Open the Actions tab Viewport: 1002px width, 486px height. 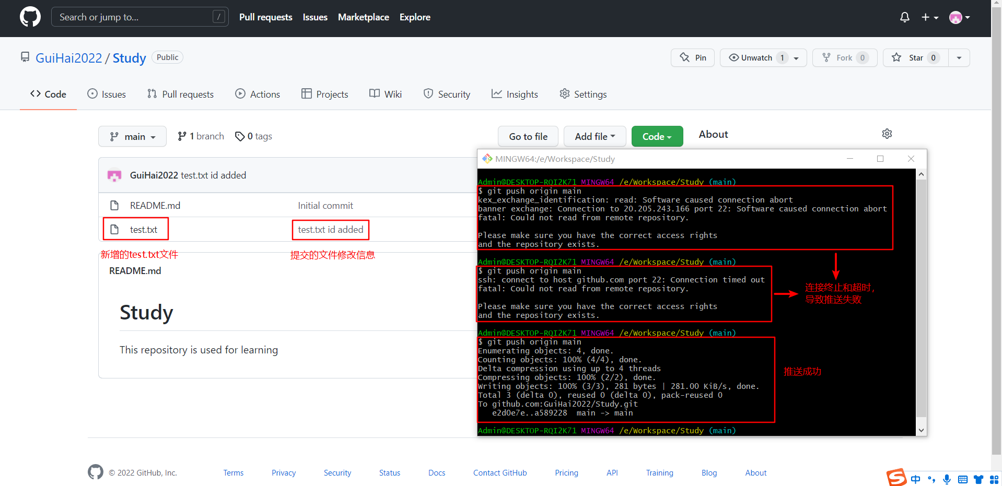tap(258, 94)
